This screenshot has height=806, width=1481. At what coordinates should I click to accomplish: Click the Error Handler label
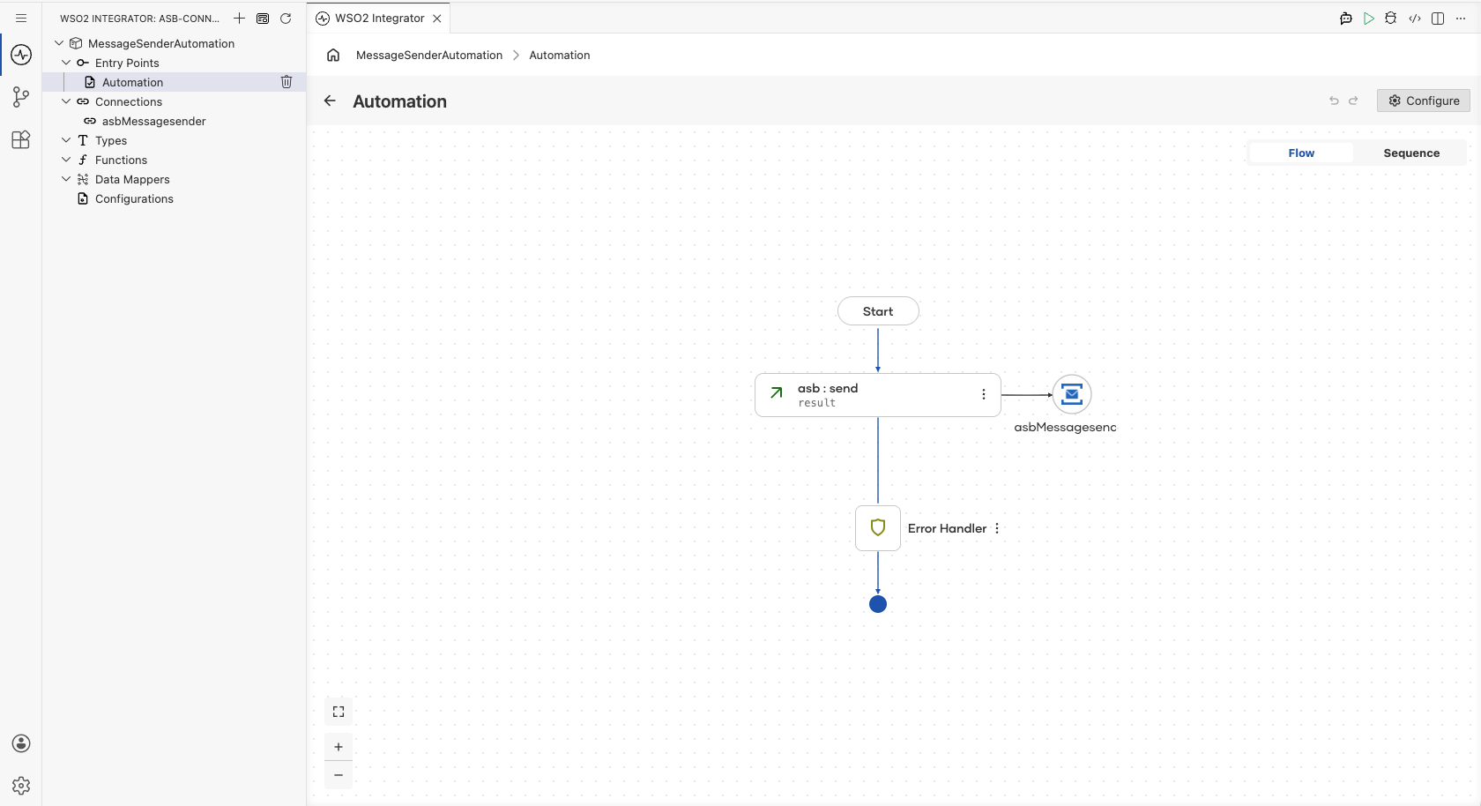tap(947, 528)
